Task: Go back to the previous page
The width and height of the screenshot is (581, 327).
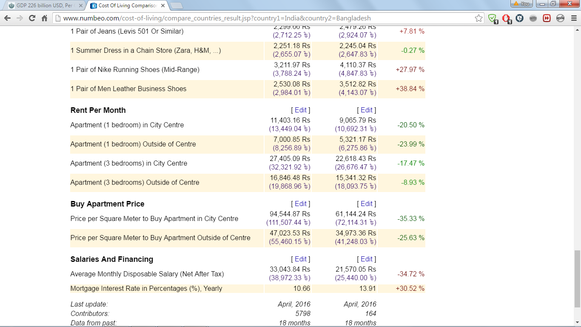Action: pos(7,18)
